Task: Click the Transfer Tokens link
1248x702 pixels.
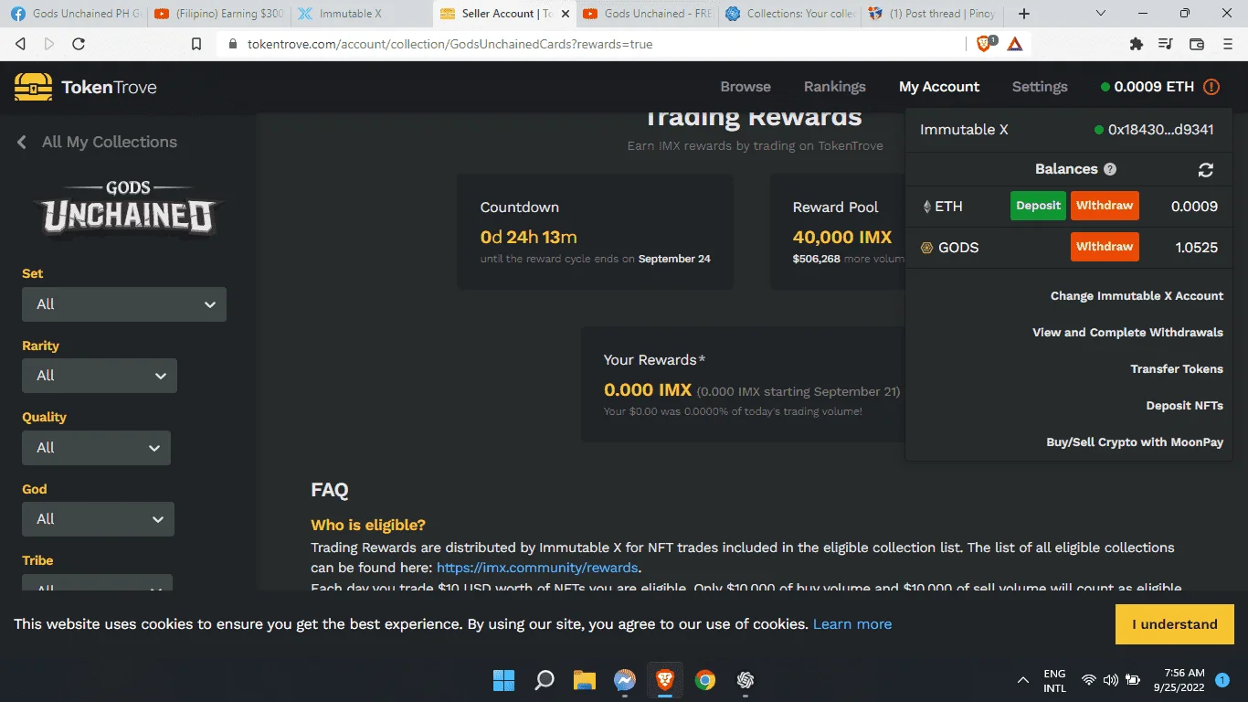Action: (1177, 369)
